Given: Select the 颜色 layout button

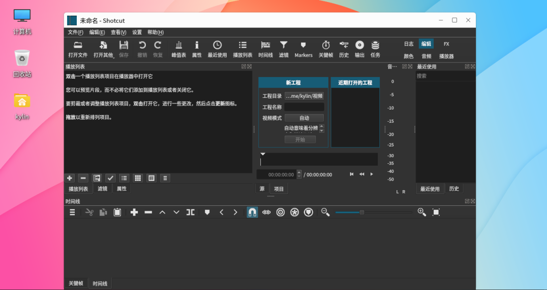Looking at the screenshot, I should (x=409, y=56).
